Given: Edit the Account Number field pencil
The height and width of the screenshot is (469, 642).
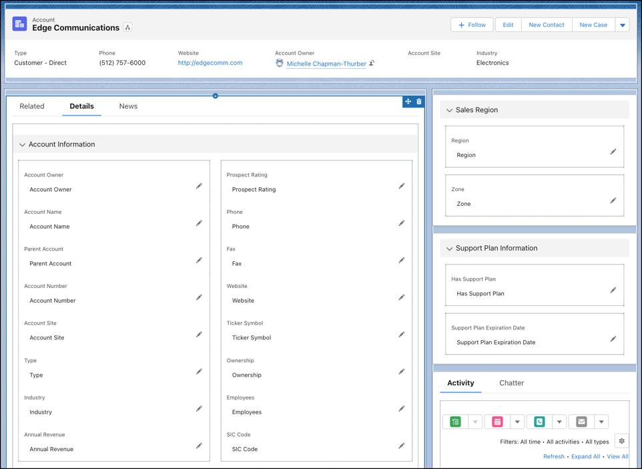Looking at the screenshot, I should pyautogui.click(x=199, y=297).
